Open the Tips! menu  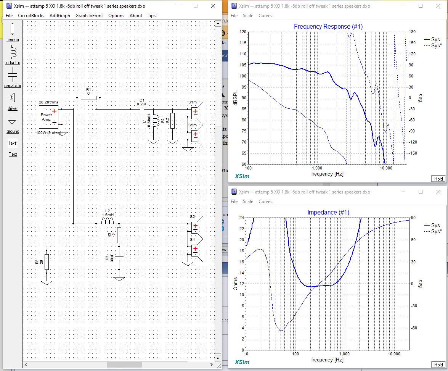click(x=152, y=15)
